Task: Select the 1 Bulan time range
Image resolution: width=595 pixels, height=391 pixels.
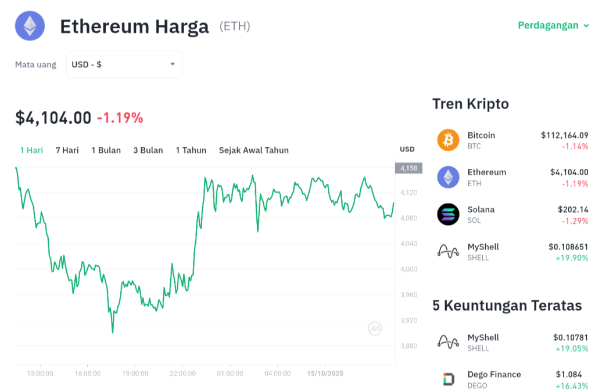Action: point(106,150)
